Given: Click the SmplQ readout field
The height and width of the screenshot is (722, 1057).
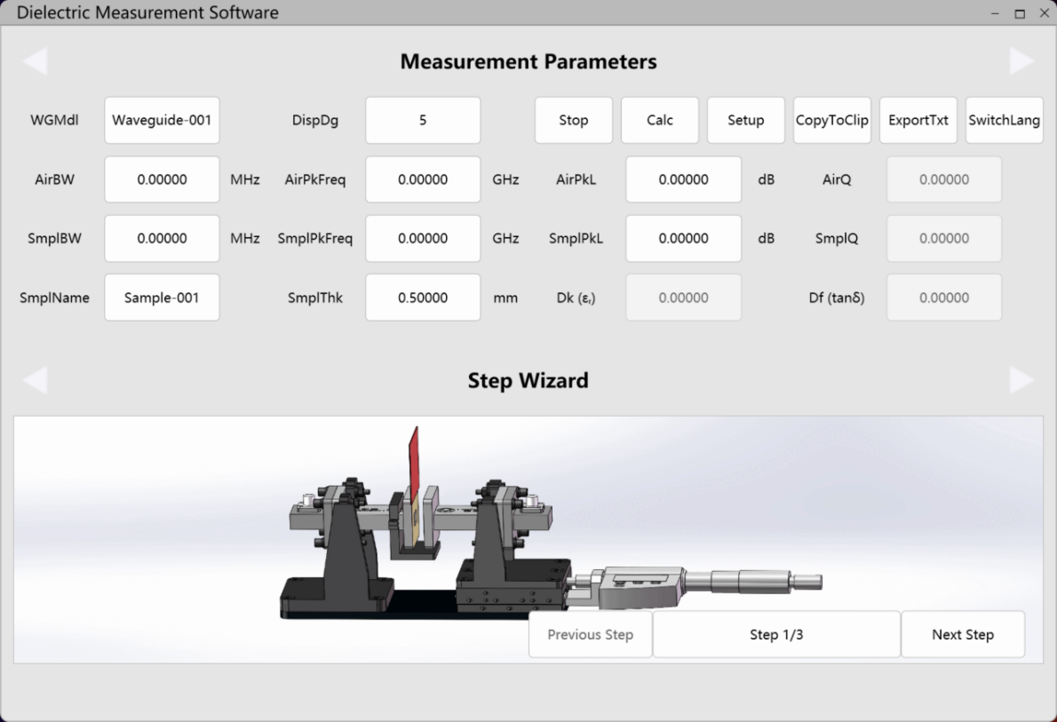Looking at the screenshot, I should coord(943,238).
